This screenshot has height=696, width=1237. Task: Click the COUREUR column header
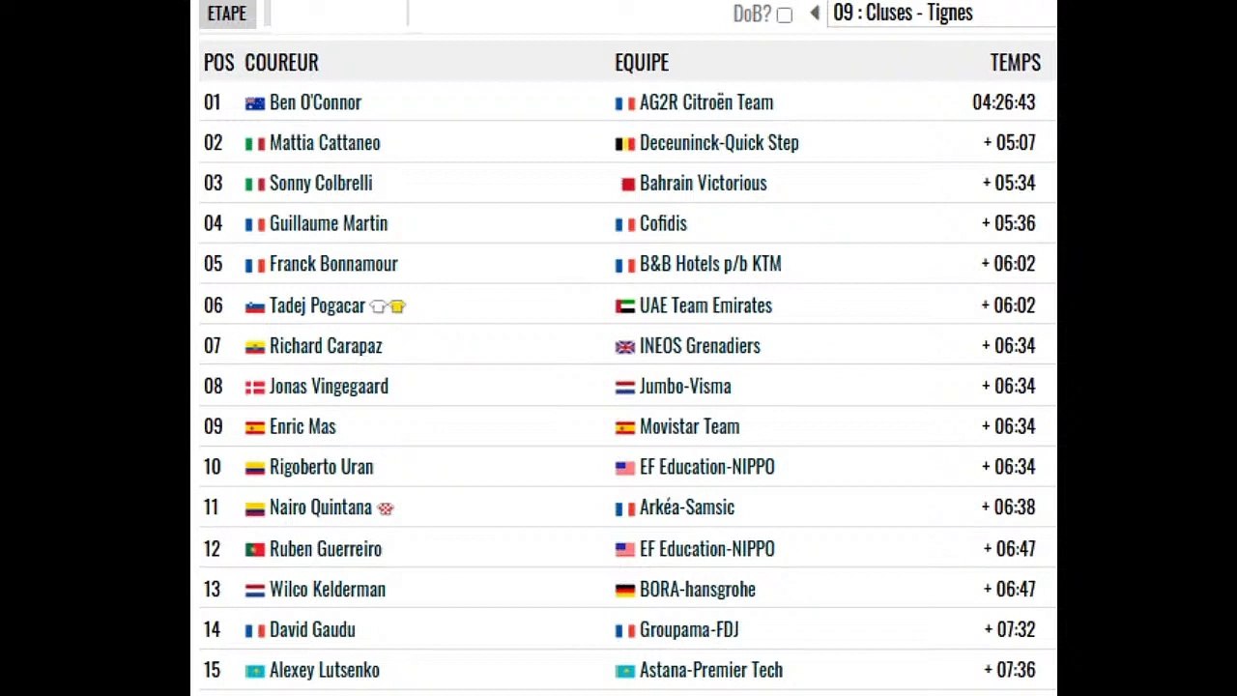[x=281, y=63]
